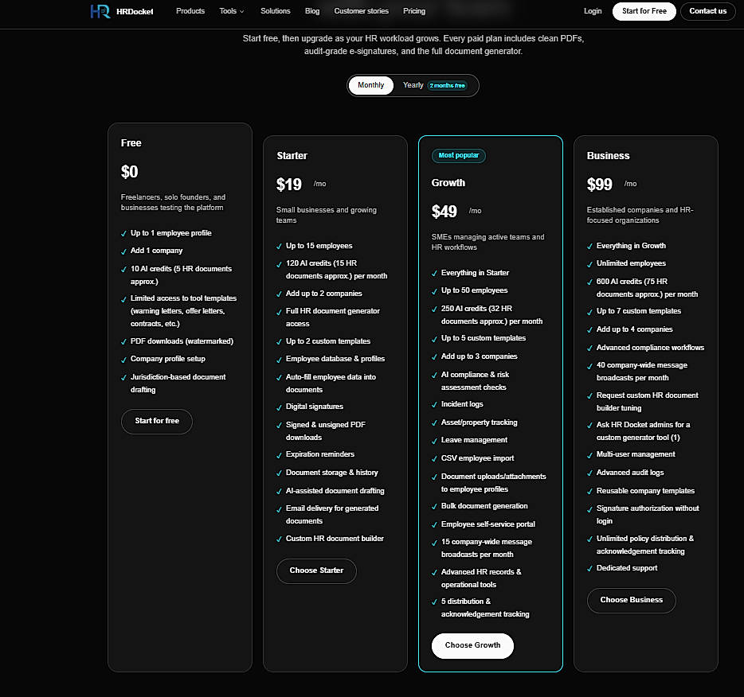
Task: Click Choose Business button
Action: click(632, 601)
